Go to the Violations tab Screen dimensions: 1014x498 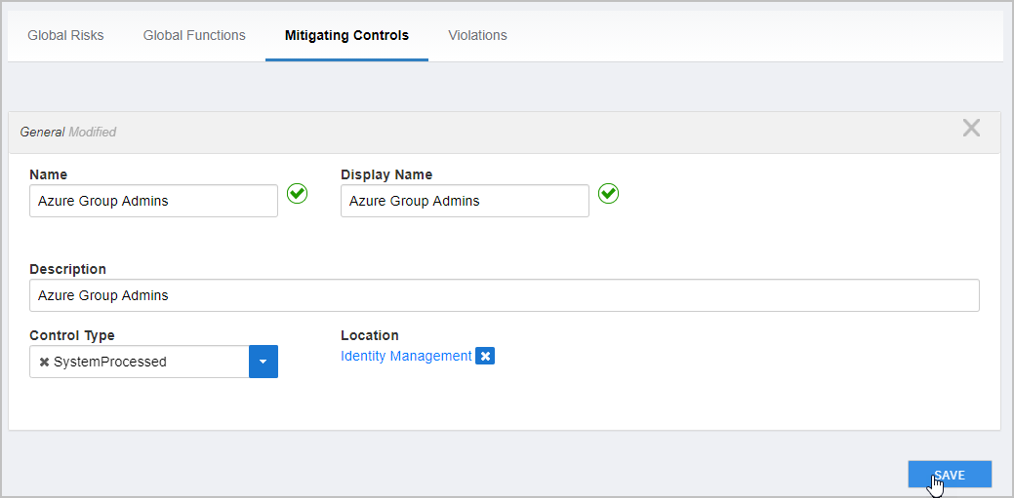coord(477,35)
